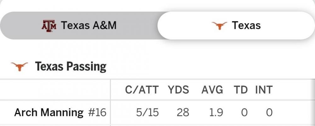The width and height of the screenshot is (315, 126).
Task: Click the #16 jersey number
Action: (x=97, y=112)
